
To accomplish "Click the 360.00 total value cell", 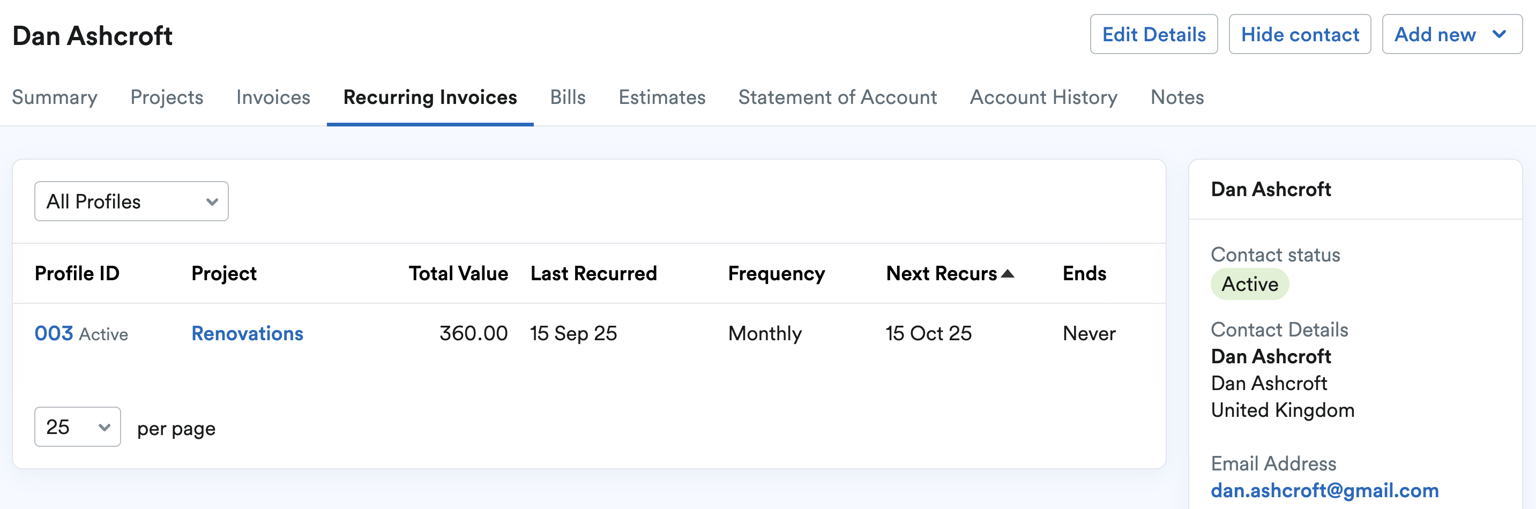I will pyautogui.click(x=473, y=333).
